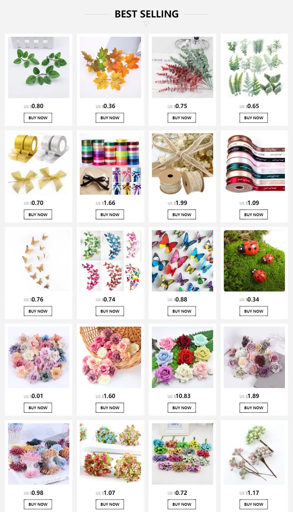
Task: View the colorful 3D butterflies product photo
Action: pos(182,261)
